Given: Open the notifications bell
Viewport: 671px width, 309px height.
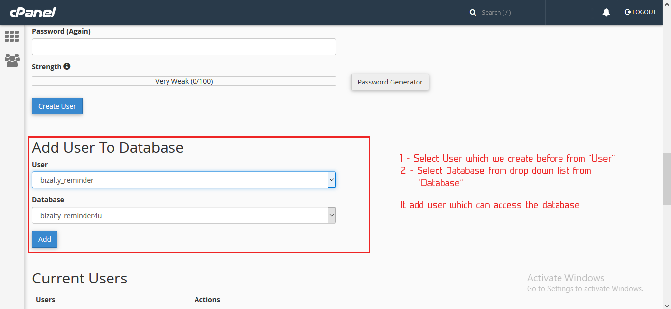Looking at the screenshot, I should click(606, 12).
